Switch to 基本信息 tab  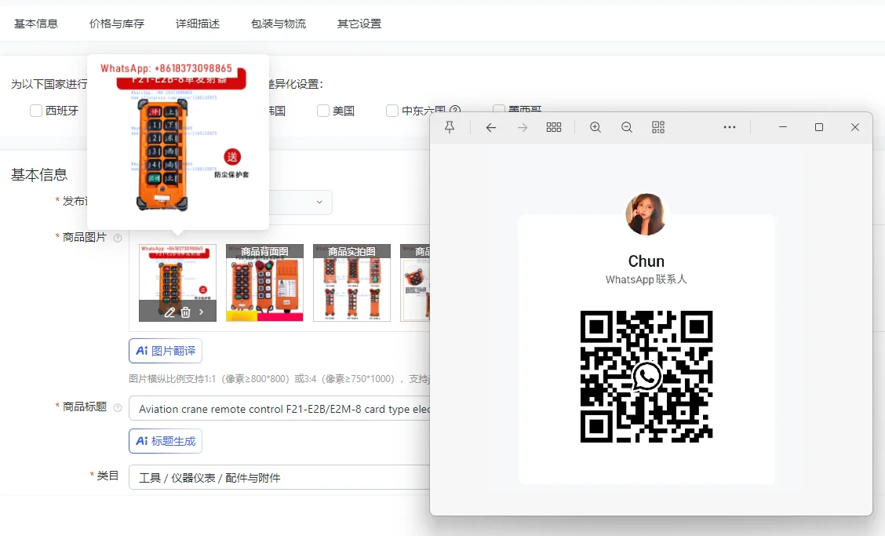point(36,24)
